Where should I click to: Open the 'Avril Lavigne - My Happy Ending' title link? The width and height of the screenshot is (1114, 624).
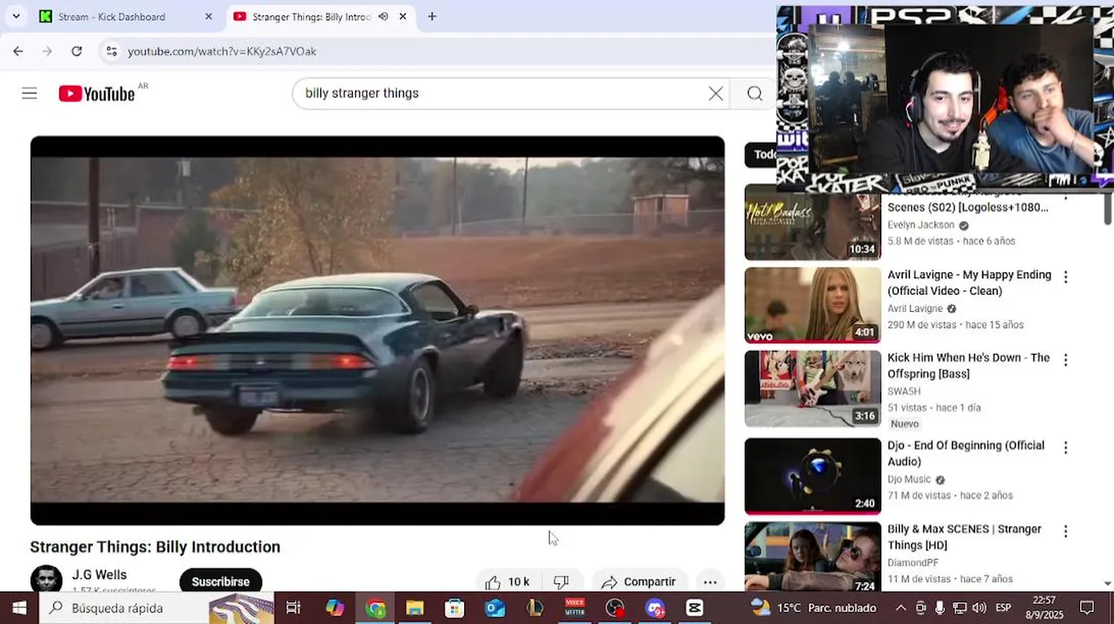[x=969, y=283]
